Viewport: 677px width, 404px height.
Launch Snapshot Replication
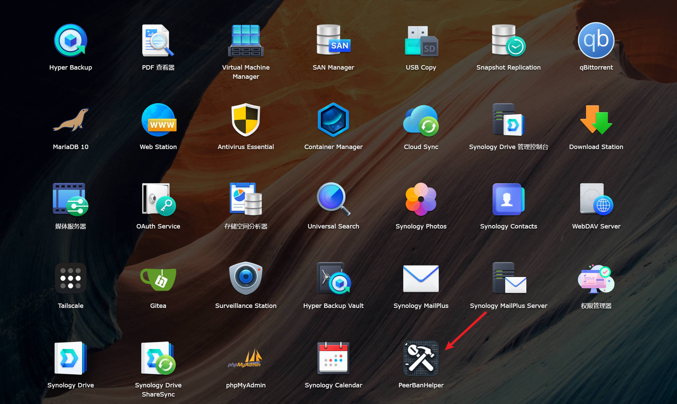pyautogui.click(x=508, y=41)
